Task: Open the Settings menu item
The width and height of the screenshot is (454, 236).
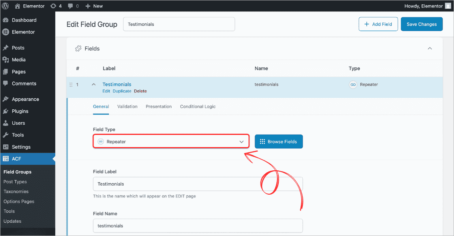Action: [x=28, y=147]
